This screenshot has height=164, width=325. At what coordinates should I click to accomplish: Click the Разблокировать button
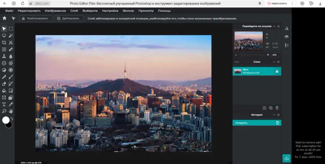36,18
